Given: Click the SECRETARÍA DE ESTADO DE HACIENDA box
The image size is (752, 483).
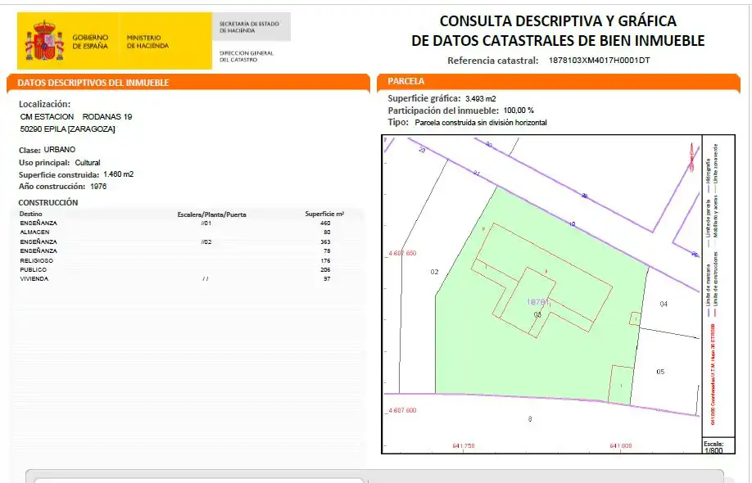Looking at the screenshot, I should tap(251, 27).
